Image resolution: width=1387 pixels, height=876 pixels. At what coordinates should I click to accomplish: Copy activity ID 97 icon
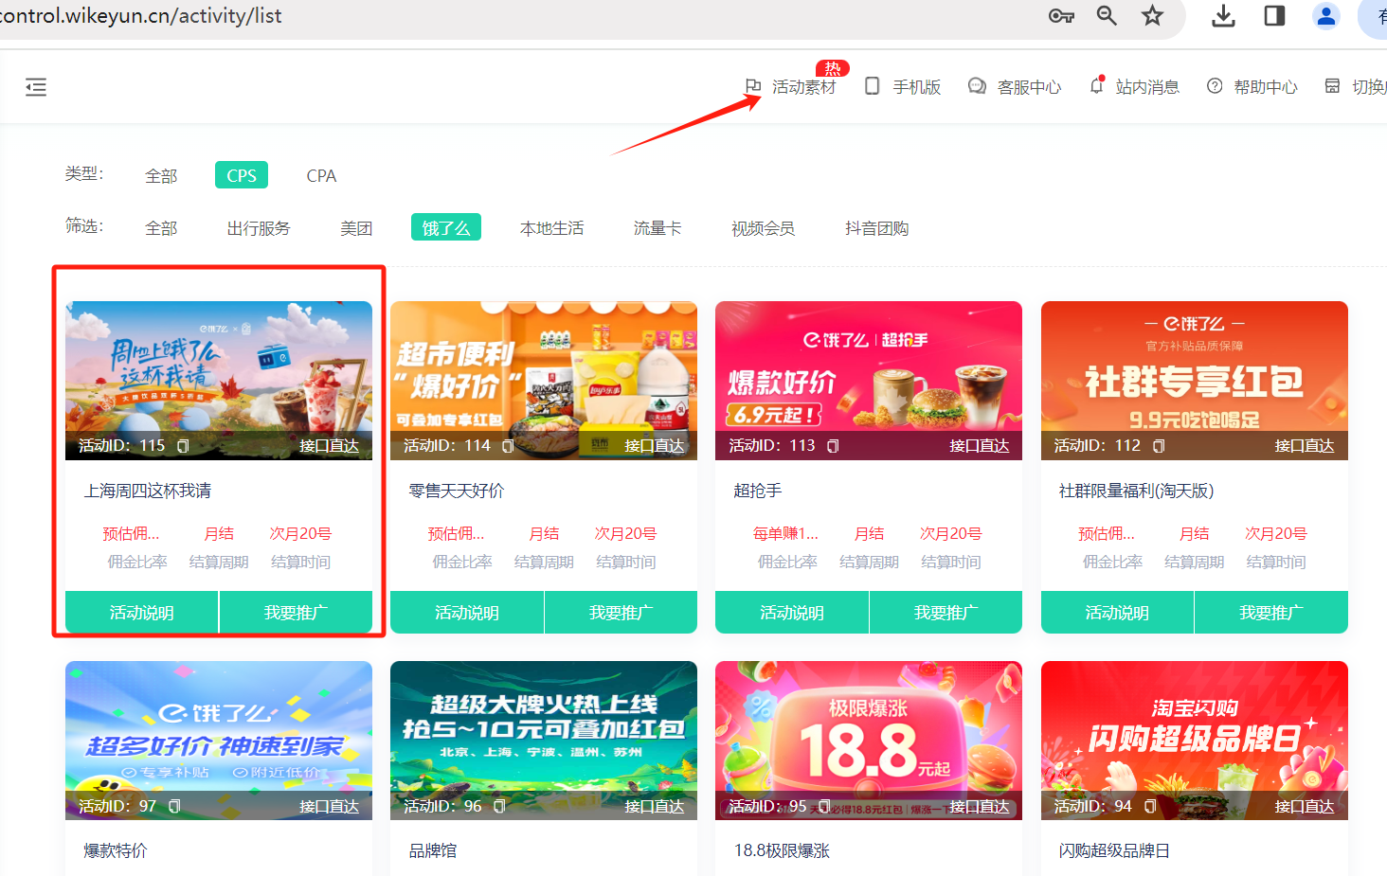[174, 806]
